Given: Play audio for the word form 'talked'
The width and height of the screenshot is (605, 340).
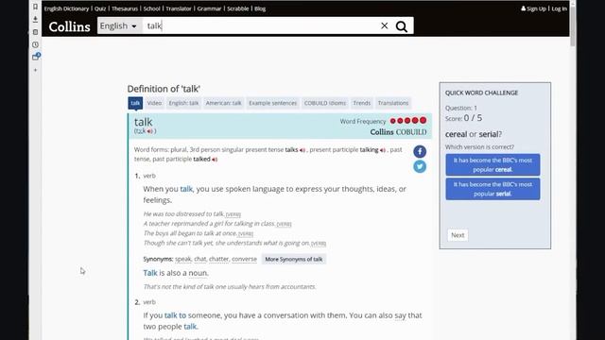Looking at the screenshot, I should point(215,160).
